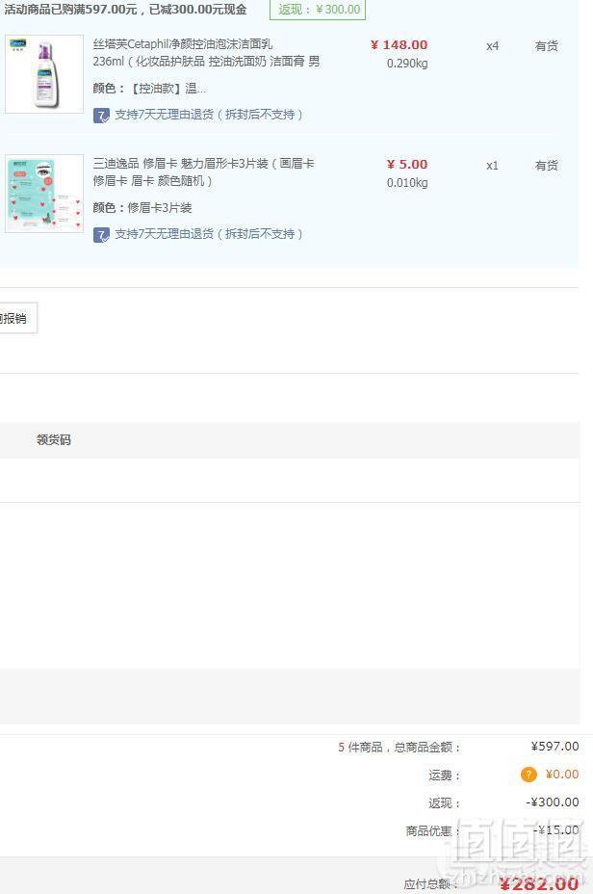Click the Cetaphil price ¥148.00
The width and height of the screenshot is (593, 894).
point(399,45)
